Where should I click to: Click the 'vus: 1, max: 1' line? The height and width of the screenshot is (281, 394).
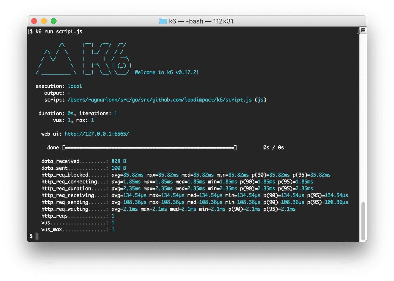73,120
